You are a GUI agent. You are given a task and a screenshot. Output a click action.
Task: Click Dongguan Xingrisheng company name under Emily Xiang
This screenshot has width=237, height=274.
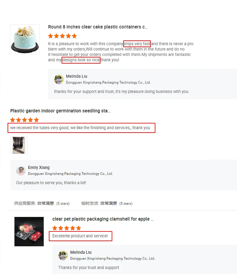pyautogui.click(x=70, y=174)
